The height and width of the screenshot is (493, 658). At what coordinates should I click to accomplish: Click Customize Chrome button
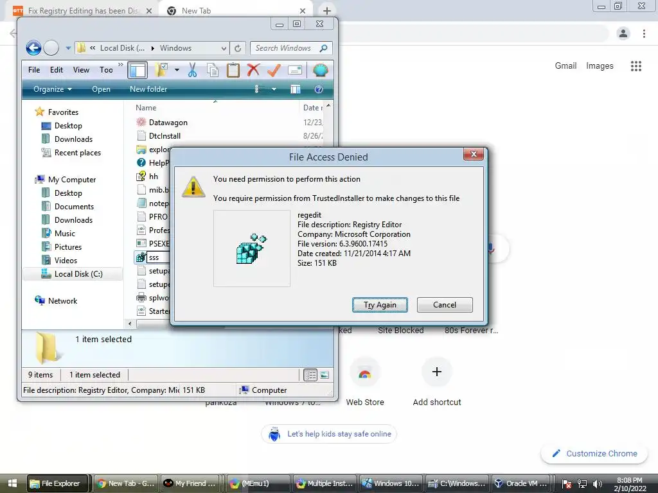coord(594,454)
